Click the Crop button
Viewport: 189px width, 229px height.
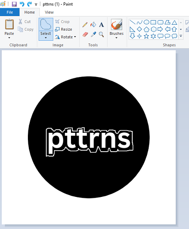tap(62, 22)
